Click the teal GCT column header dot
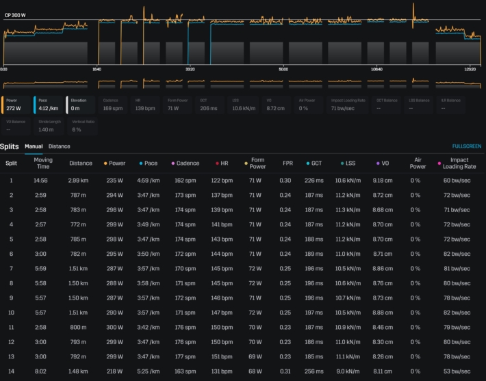Viewport: 486px width, 381px height. click(309, 163)
